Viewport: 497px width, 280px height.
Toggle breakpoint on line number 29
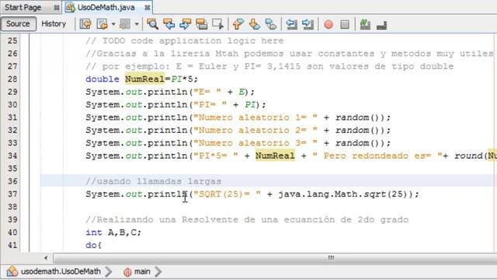(12, 92)
